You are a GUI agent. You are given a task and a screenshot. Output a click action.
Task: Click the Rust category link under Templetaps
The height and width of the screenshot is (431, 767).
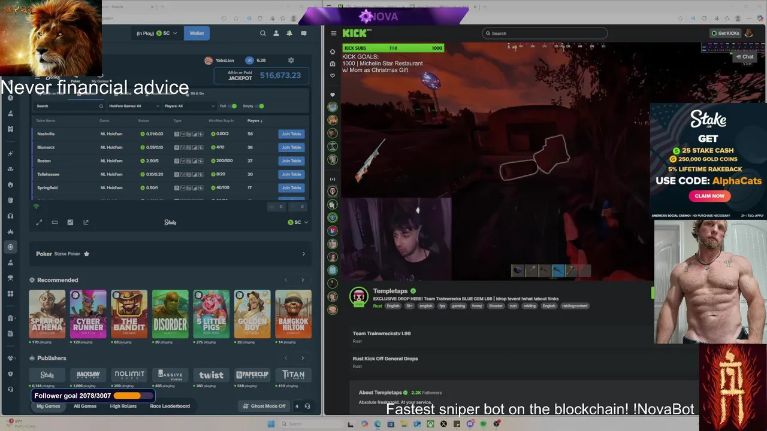click(378, 306)
